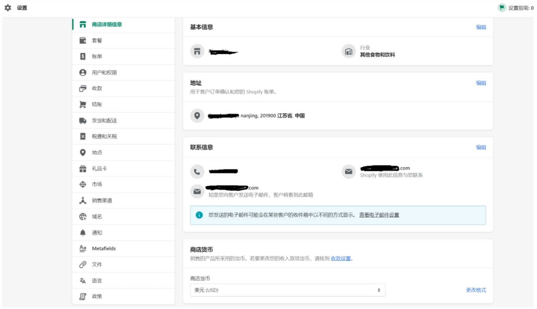Click the checkout cart icon in sidebar
Viewport: 537px width, 309px height.
pyautogui.click(x=83, y=104)
